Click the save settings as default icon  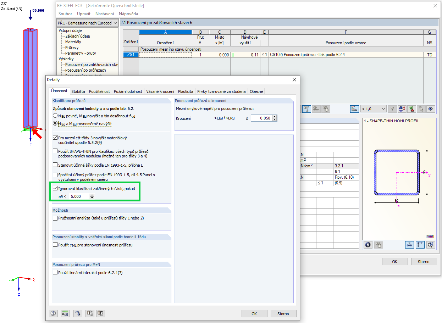coord(90,313)
